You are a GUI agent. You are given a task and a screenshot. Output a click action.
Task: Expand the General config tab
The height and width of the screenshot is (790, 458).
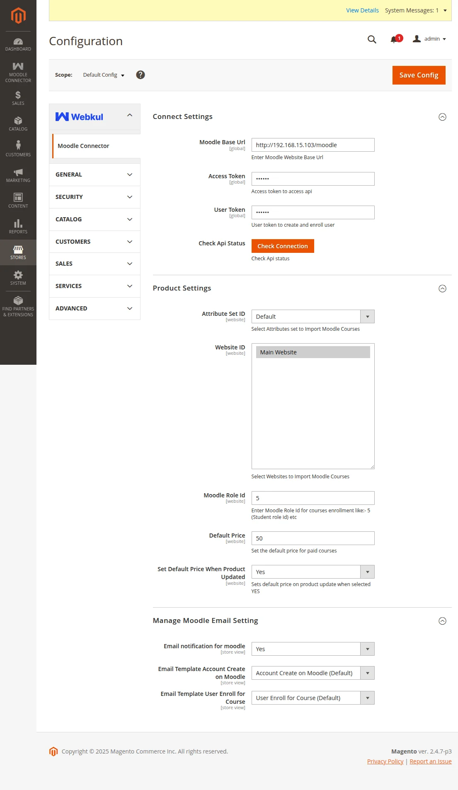point(95,174)
